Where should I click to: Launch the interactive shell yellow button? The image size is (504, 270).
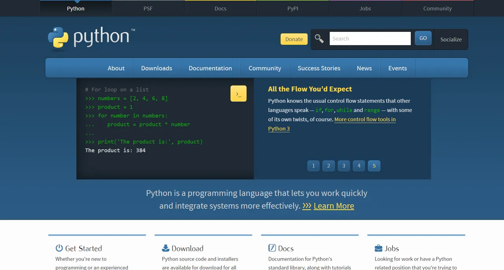point(239,94)
